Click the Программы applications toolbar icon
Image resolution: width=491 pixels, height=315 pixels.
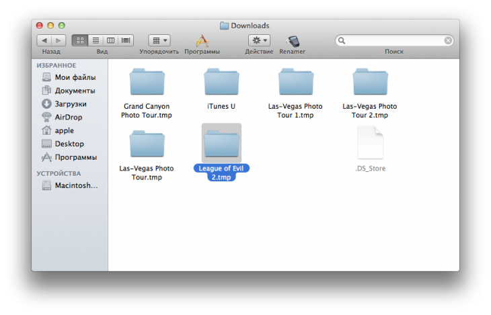point(202,41)
